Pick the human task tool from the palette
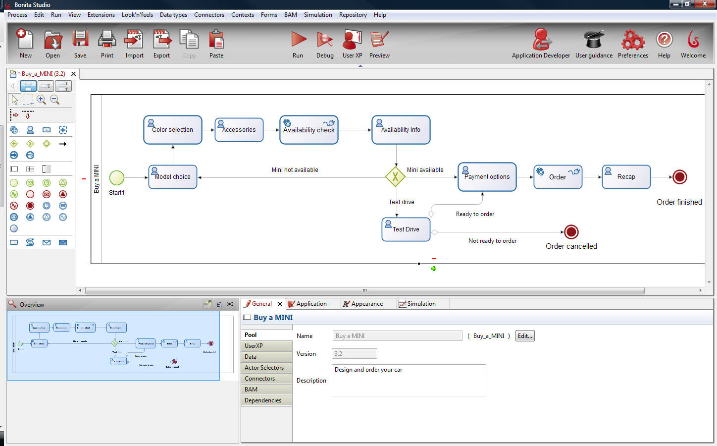 (x=30, y=129)
